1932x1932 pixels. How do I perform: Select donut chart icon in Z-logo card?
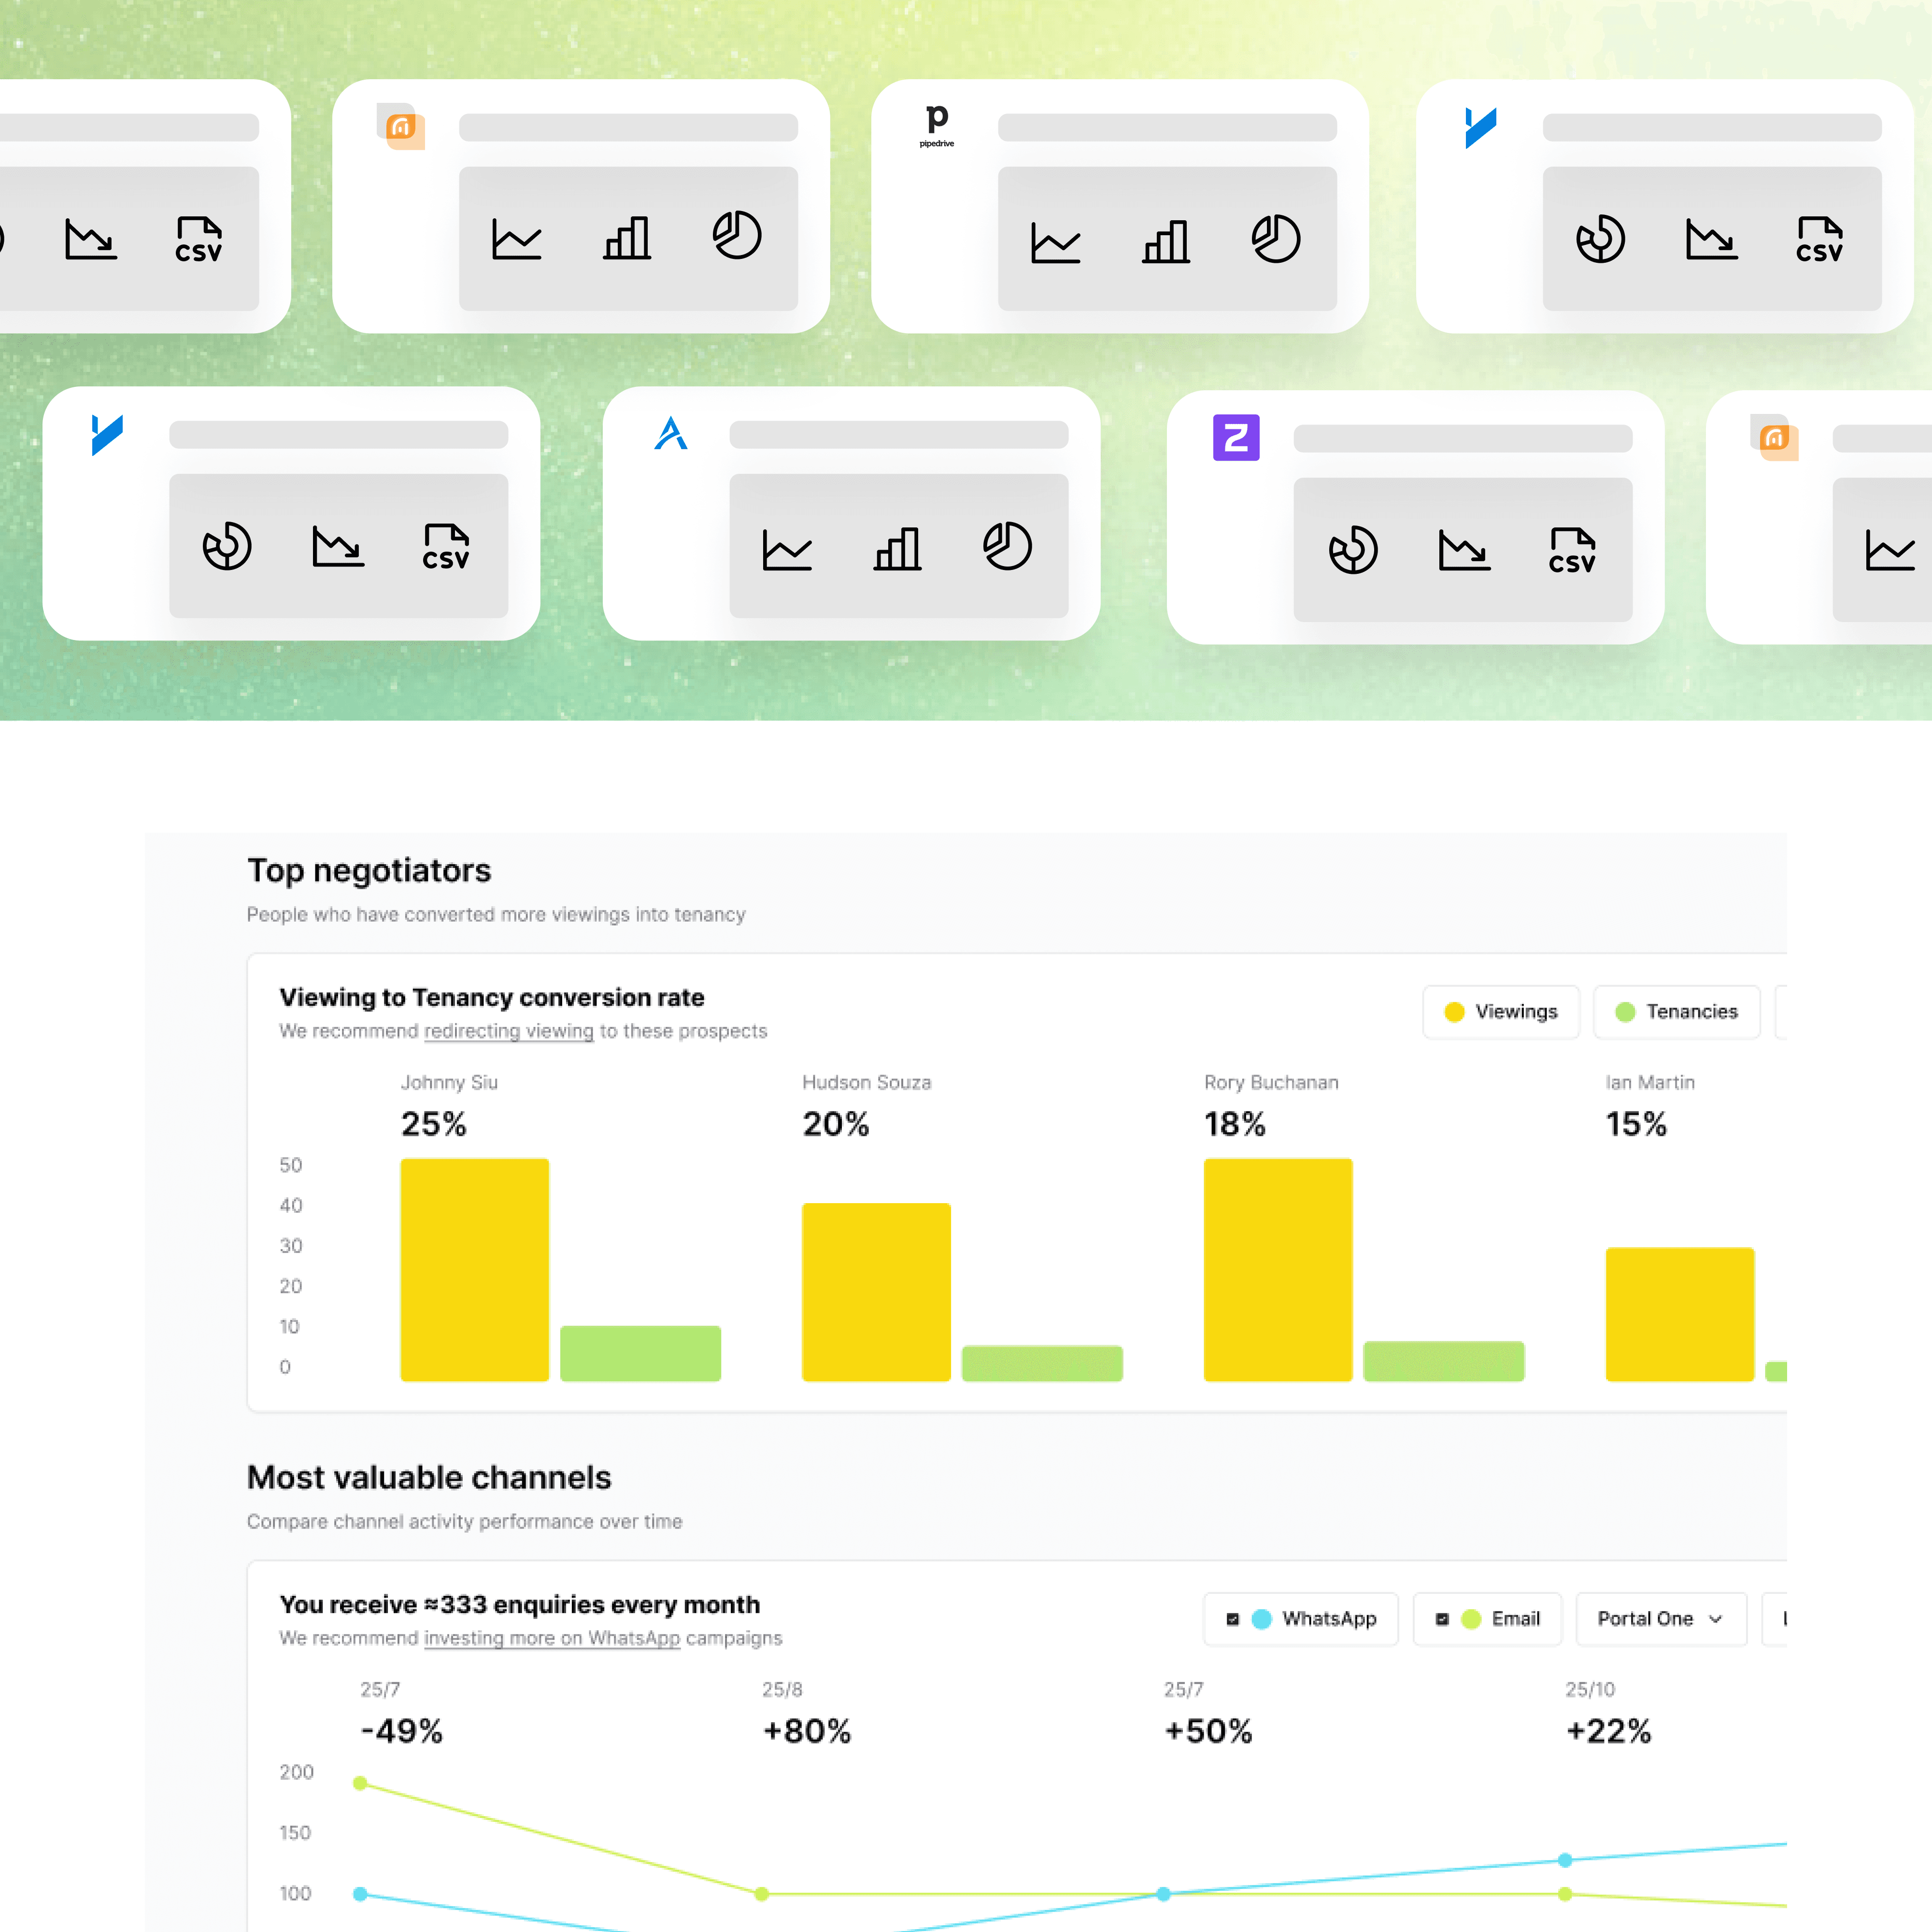click(1353, 550)
